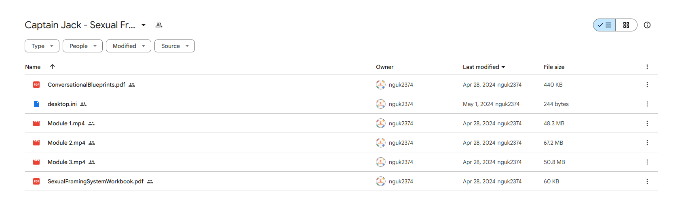Open more actions menu for desktop.ini

pos(647,104)
